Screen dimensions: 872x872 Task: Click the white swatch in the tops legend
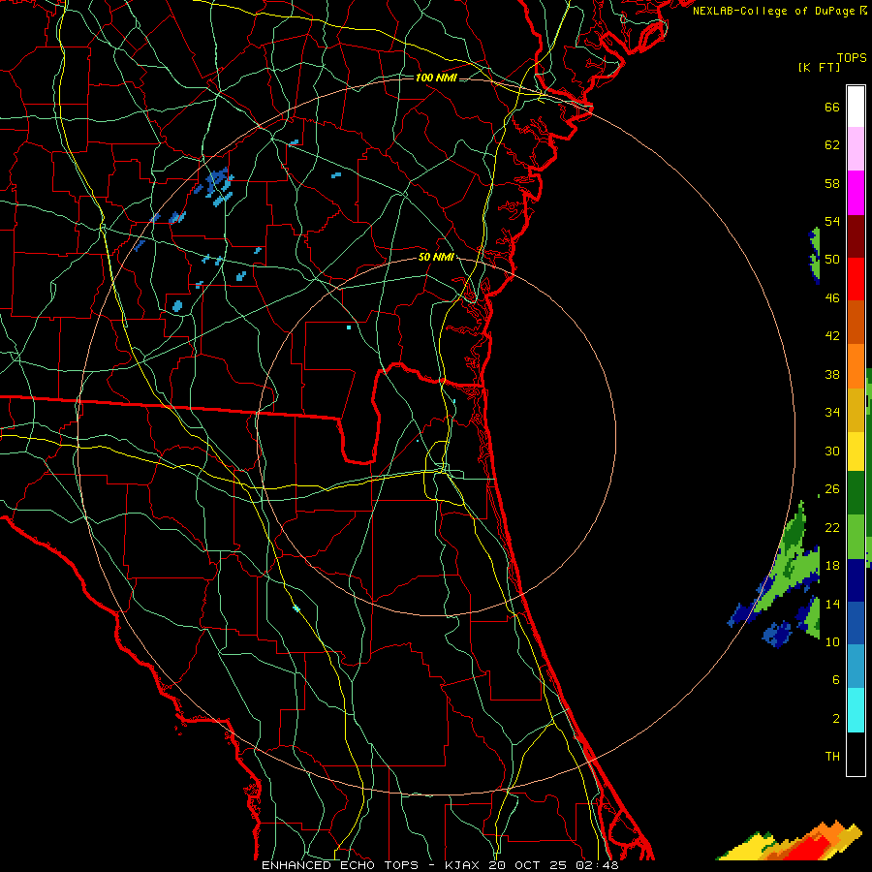856,107
